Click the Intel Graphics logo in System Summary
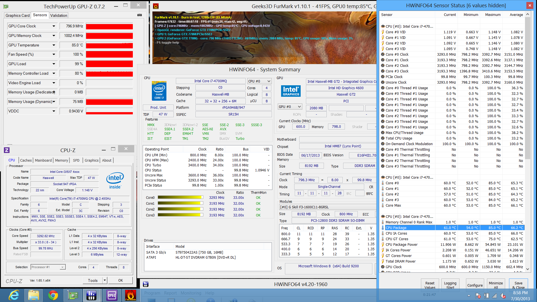This screenshot has height=302, width=537. tap(291, 91)
